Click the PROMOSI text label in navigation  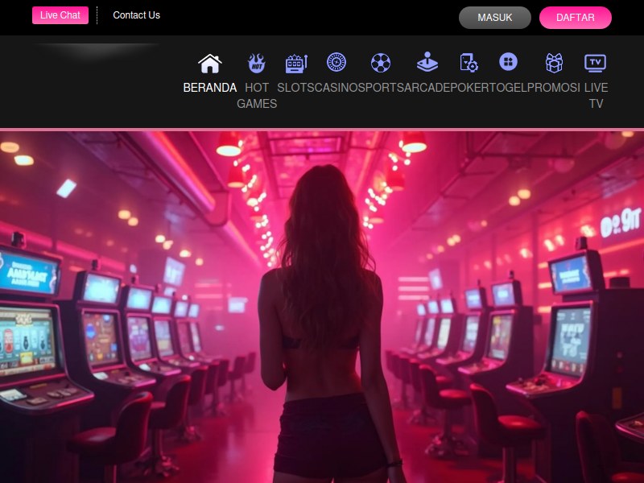554,88
